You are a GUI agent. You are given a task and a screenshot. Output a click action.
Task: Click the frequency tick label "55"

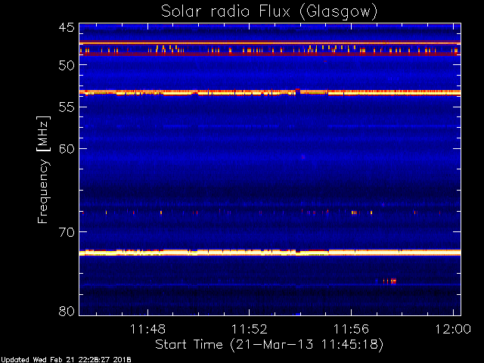(67, 107)
